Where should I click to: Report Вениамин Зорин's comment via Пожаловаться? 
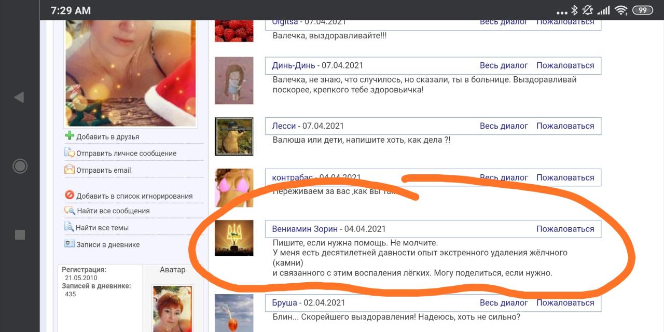pos(565,229)
